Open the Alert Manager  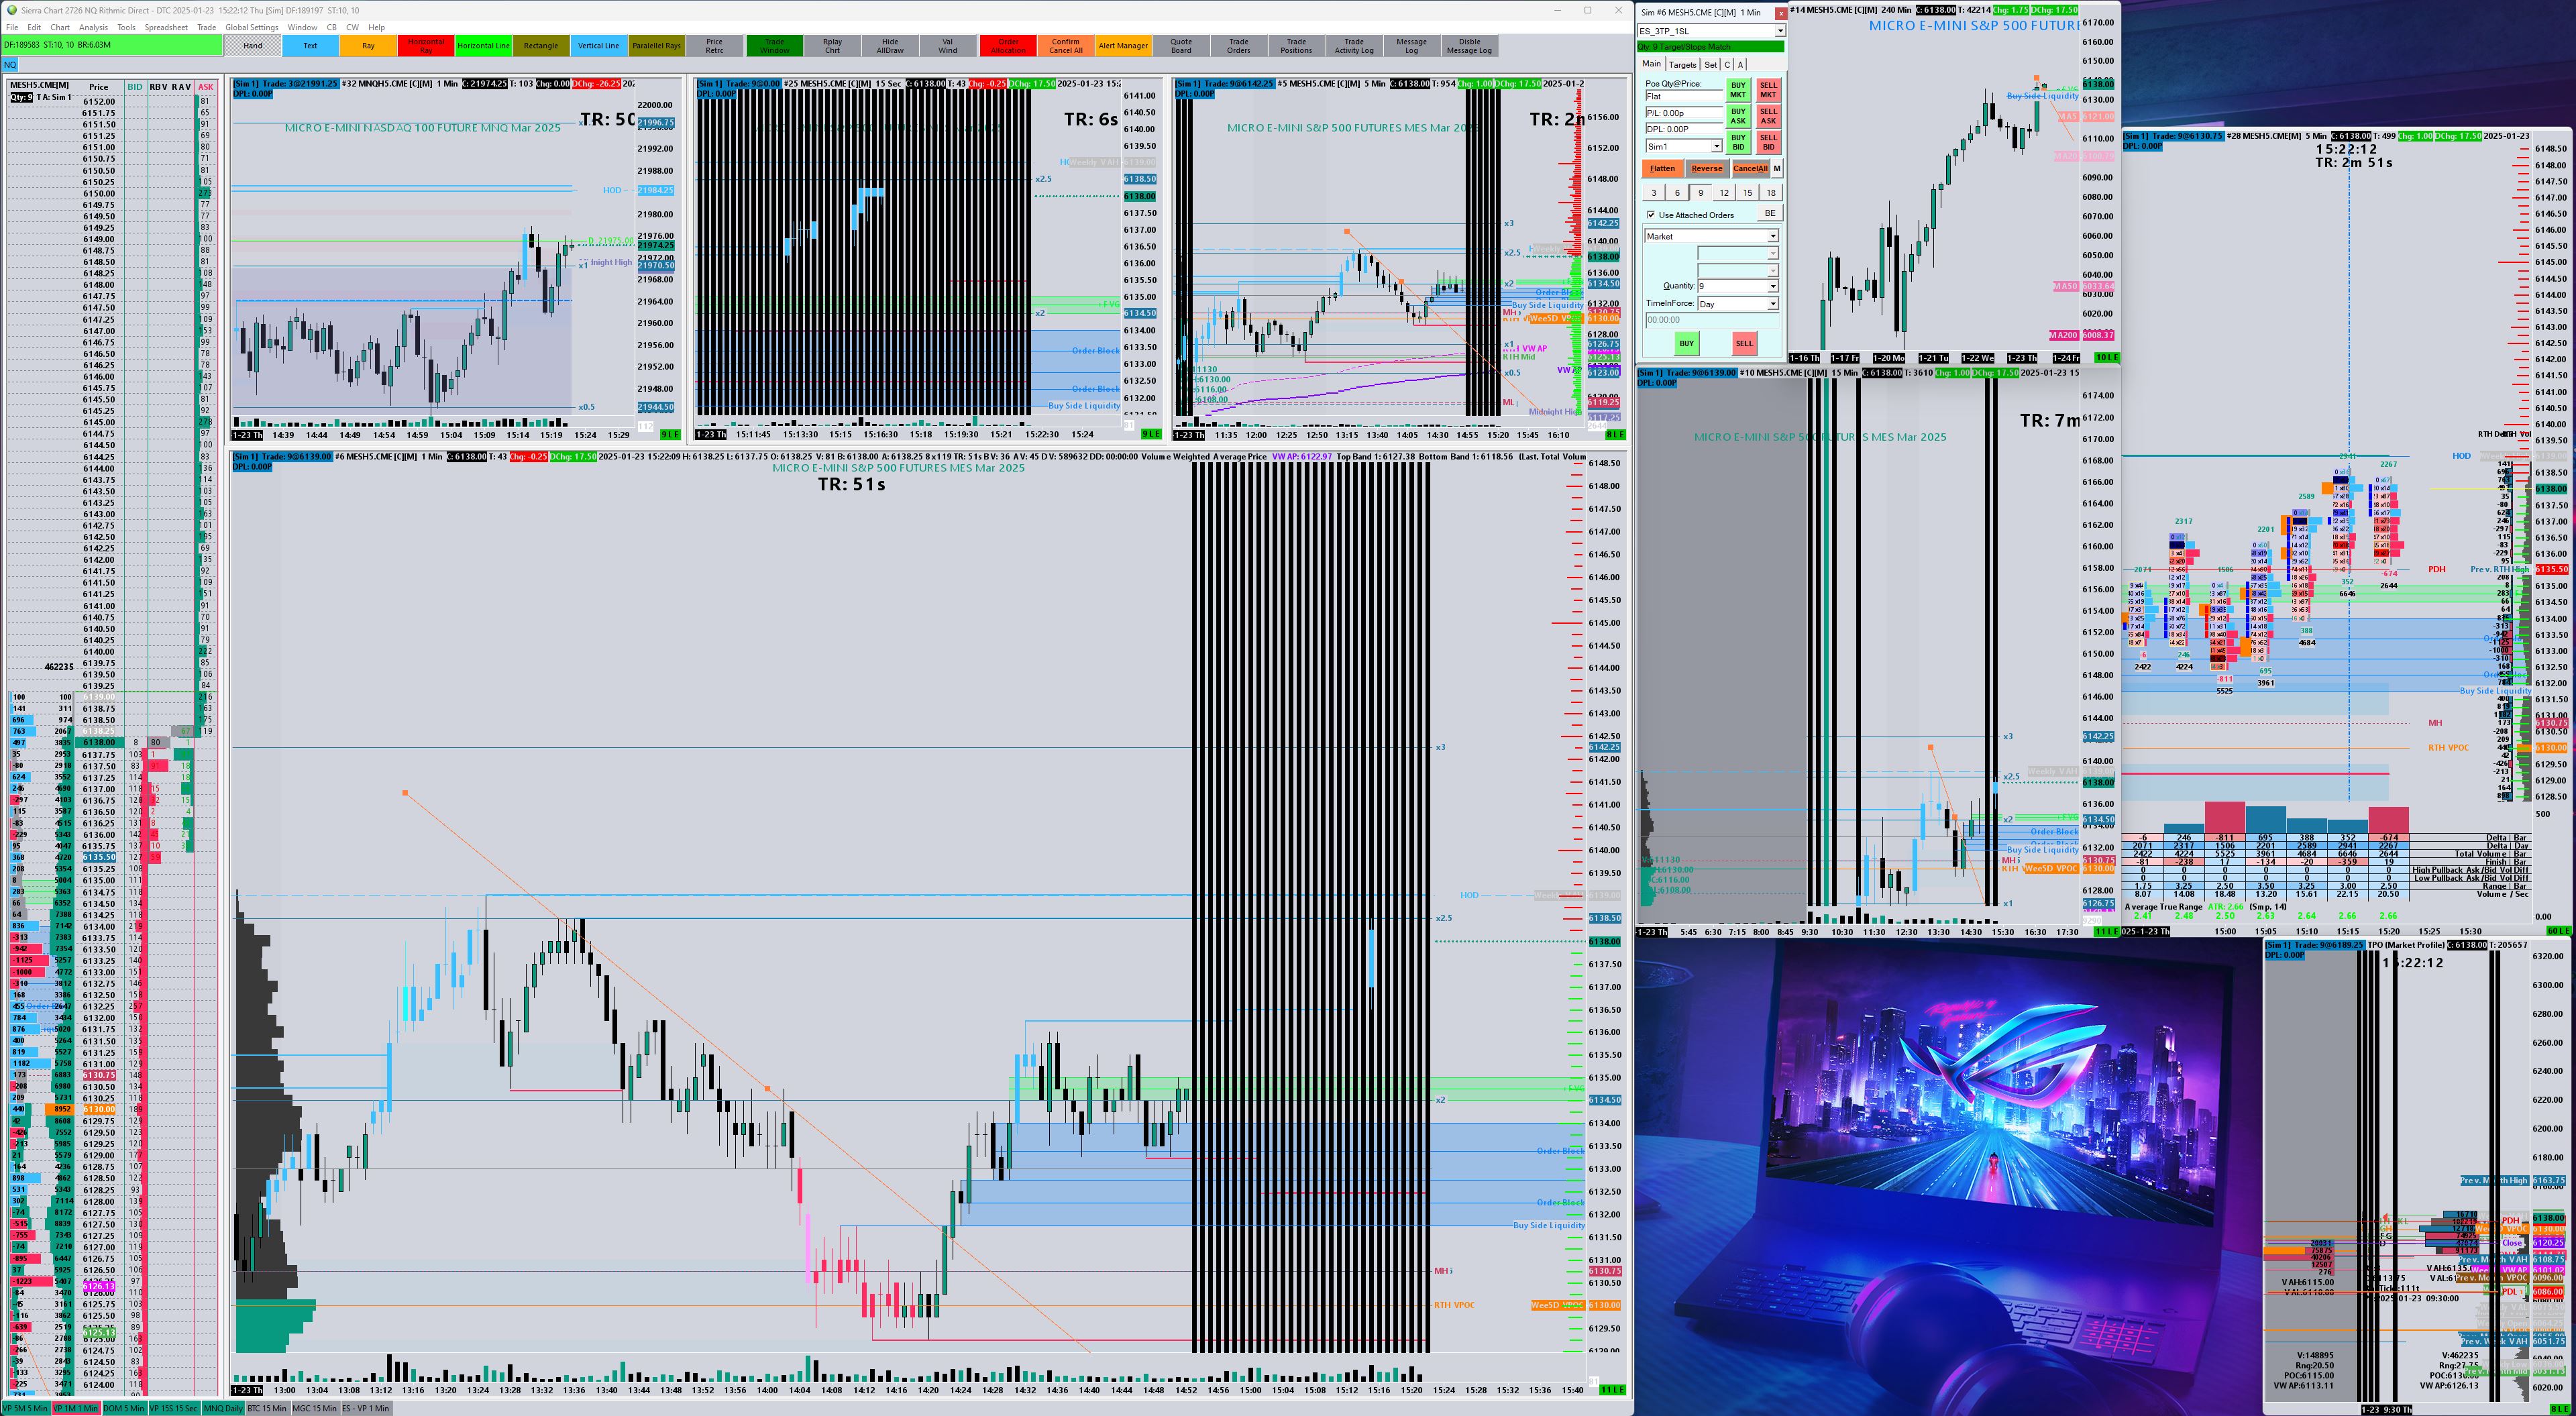1123,46
